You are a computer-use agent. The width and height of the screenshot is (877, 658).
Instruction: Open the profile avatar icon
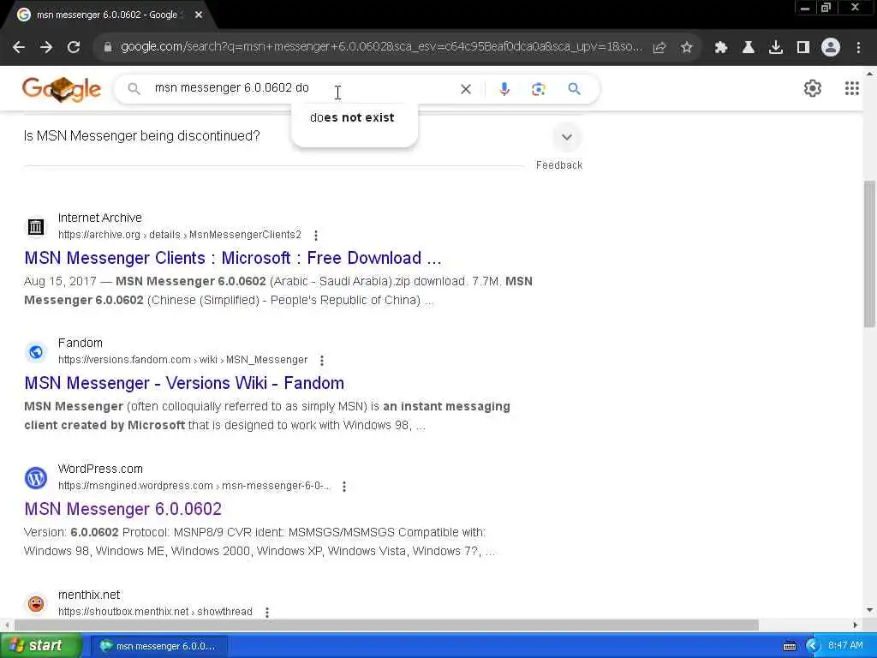(831, 48)
